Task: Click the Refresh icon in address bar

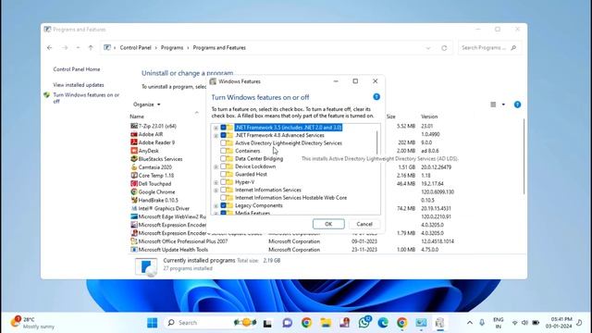Action: [444, 48]
